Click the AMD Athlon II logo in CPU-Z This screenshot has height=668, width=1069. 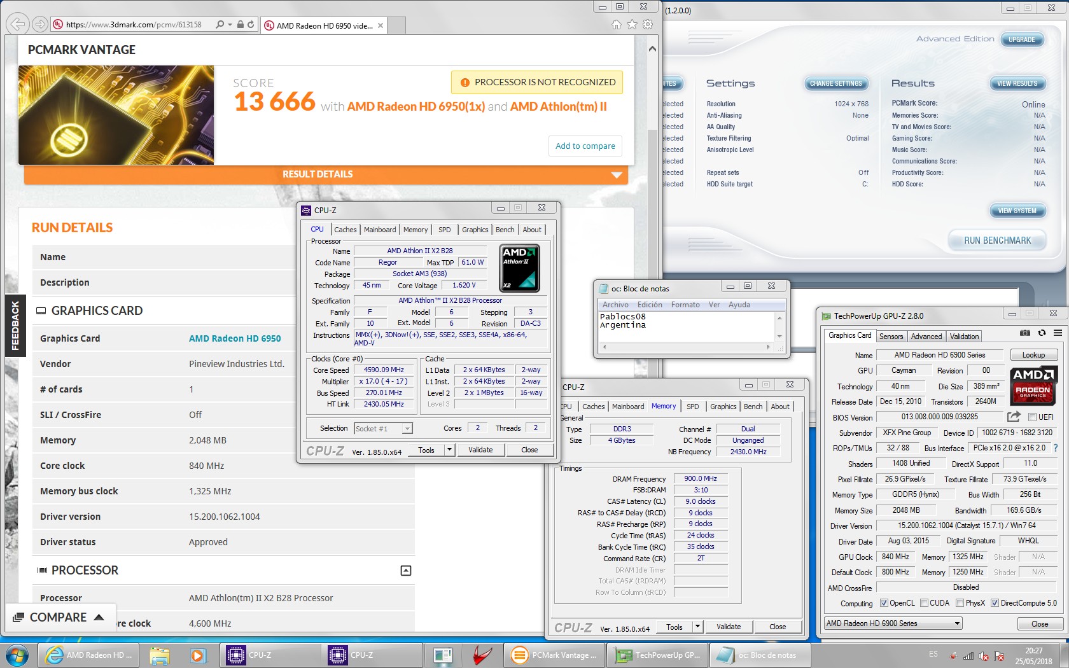click(x=519, y=268)
